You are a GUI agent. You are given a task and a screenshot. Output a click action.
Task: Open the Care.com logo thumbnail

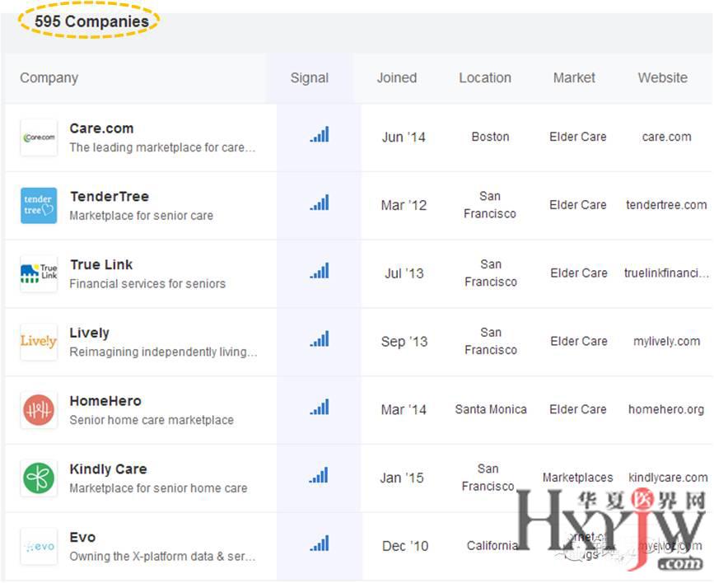tap(39, 137)
